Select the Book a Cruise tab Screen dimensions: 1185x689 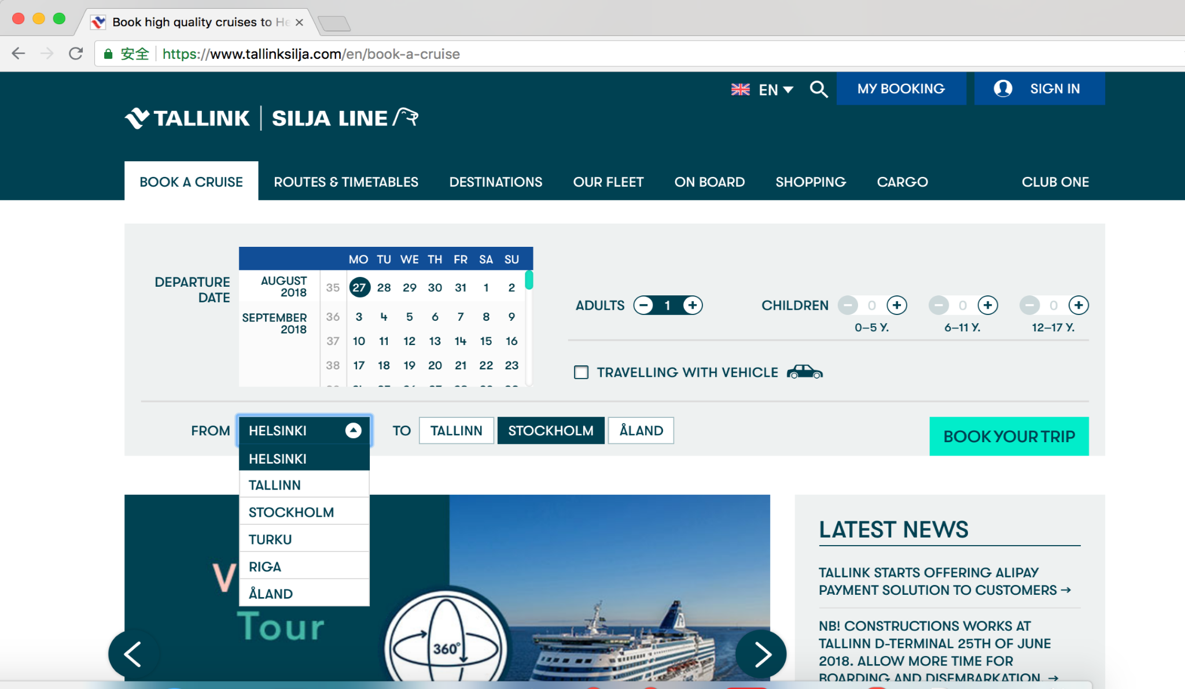pos(191,181)
